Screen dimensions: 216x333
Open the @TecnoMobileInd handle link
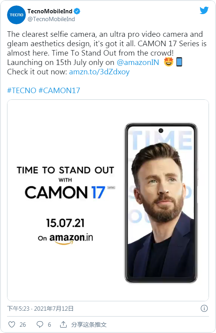point(51,19)
